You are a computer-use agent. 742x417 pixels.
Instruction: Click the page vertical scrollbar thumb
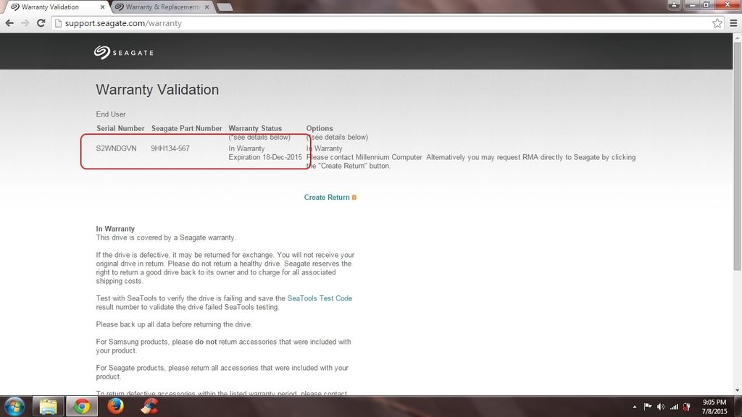737,156
